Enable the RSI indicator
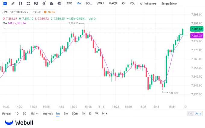Image resolution: width=205 pixels, height=128 pixels. tap(123, 3)
